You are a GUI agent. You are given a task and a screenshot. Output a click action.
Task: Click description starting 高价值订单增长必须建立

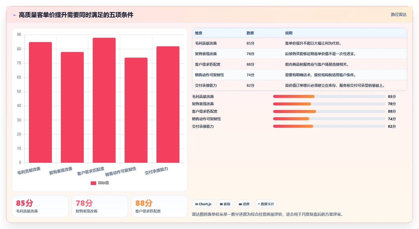pyautogui.click(x=335, y=86)
